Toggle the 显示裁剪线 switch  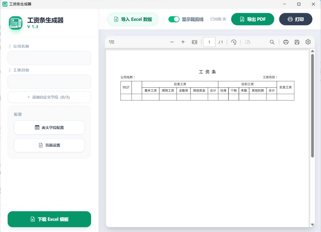click(174, 19)
